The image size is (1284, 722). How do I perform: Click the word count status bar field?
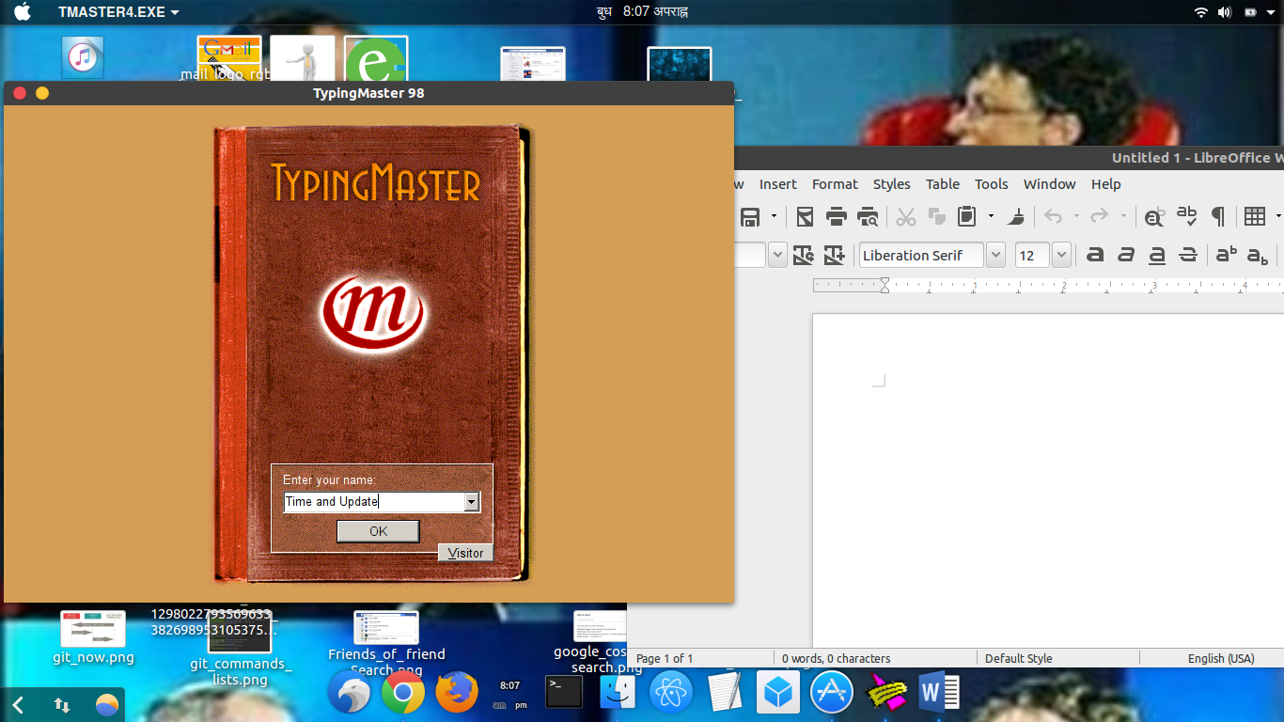click(x=837, y=658)
